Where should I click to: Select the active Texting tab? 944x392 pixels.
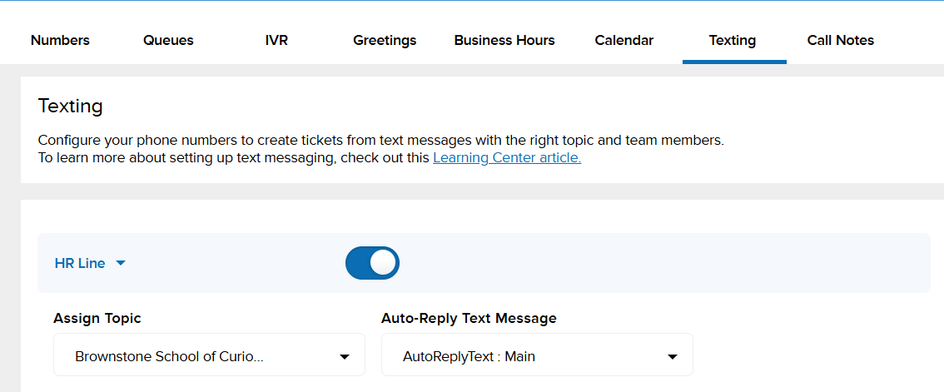tap(733, 40)
